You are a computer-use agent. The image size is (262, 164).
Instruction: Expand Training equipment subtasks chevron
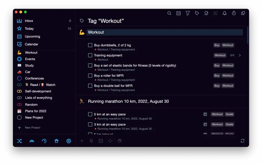[240, 55]
